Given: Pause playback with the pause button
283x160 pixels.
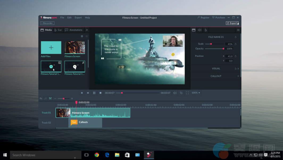Looking at the screenshot, I should (x=94, y=93).
